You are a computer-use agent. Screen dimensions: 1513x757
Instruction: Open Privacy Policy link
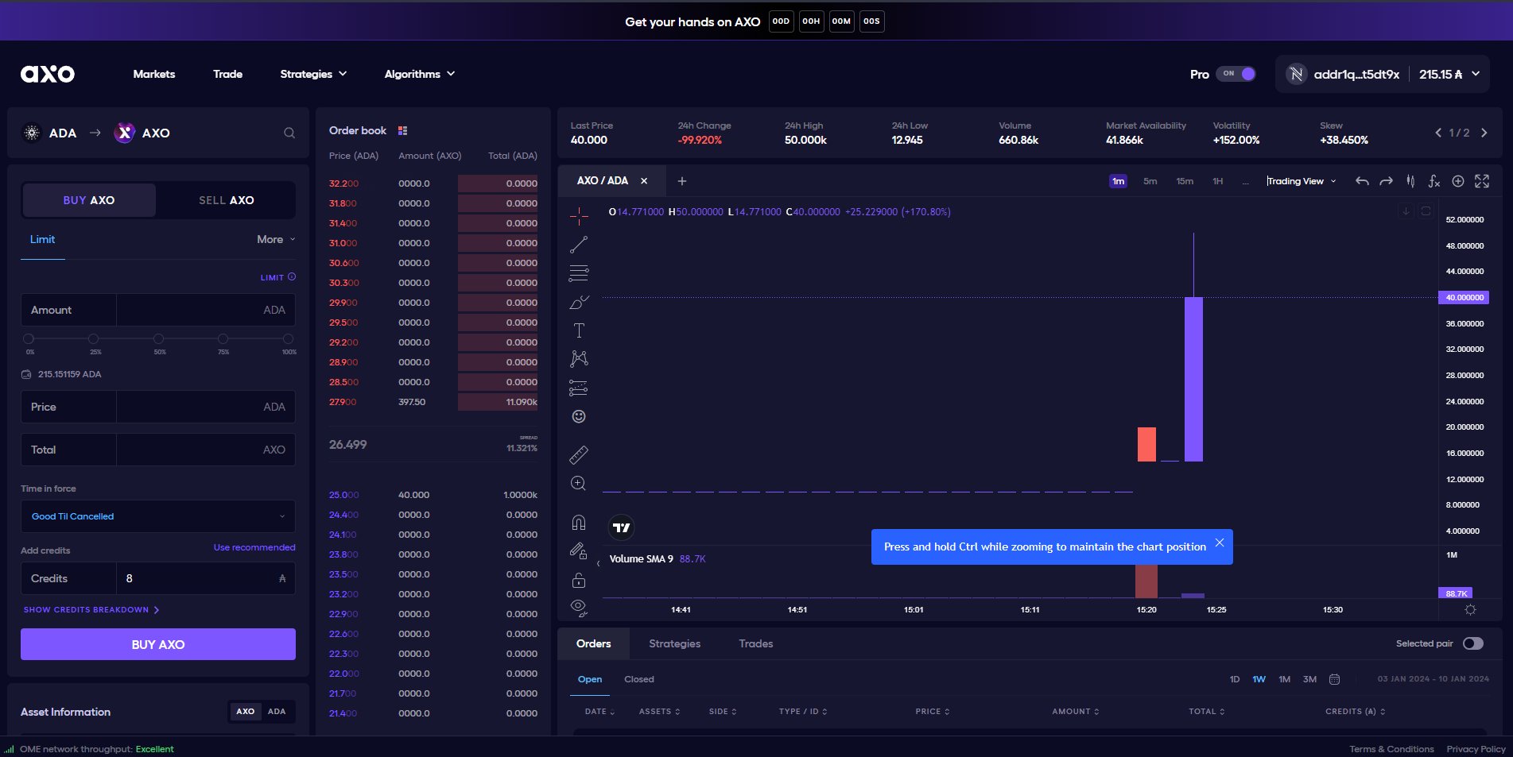click(x=1476, y=749)
